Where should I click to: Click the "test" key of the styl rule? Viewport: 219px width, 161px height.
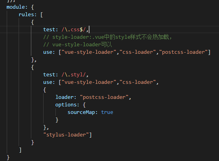tap(49, 75)
